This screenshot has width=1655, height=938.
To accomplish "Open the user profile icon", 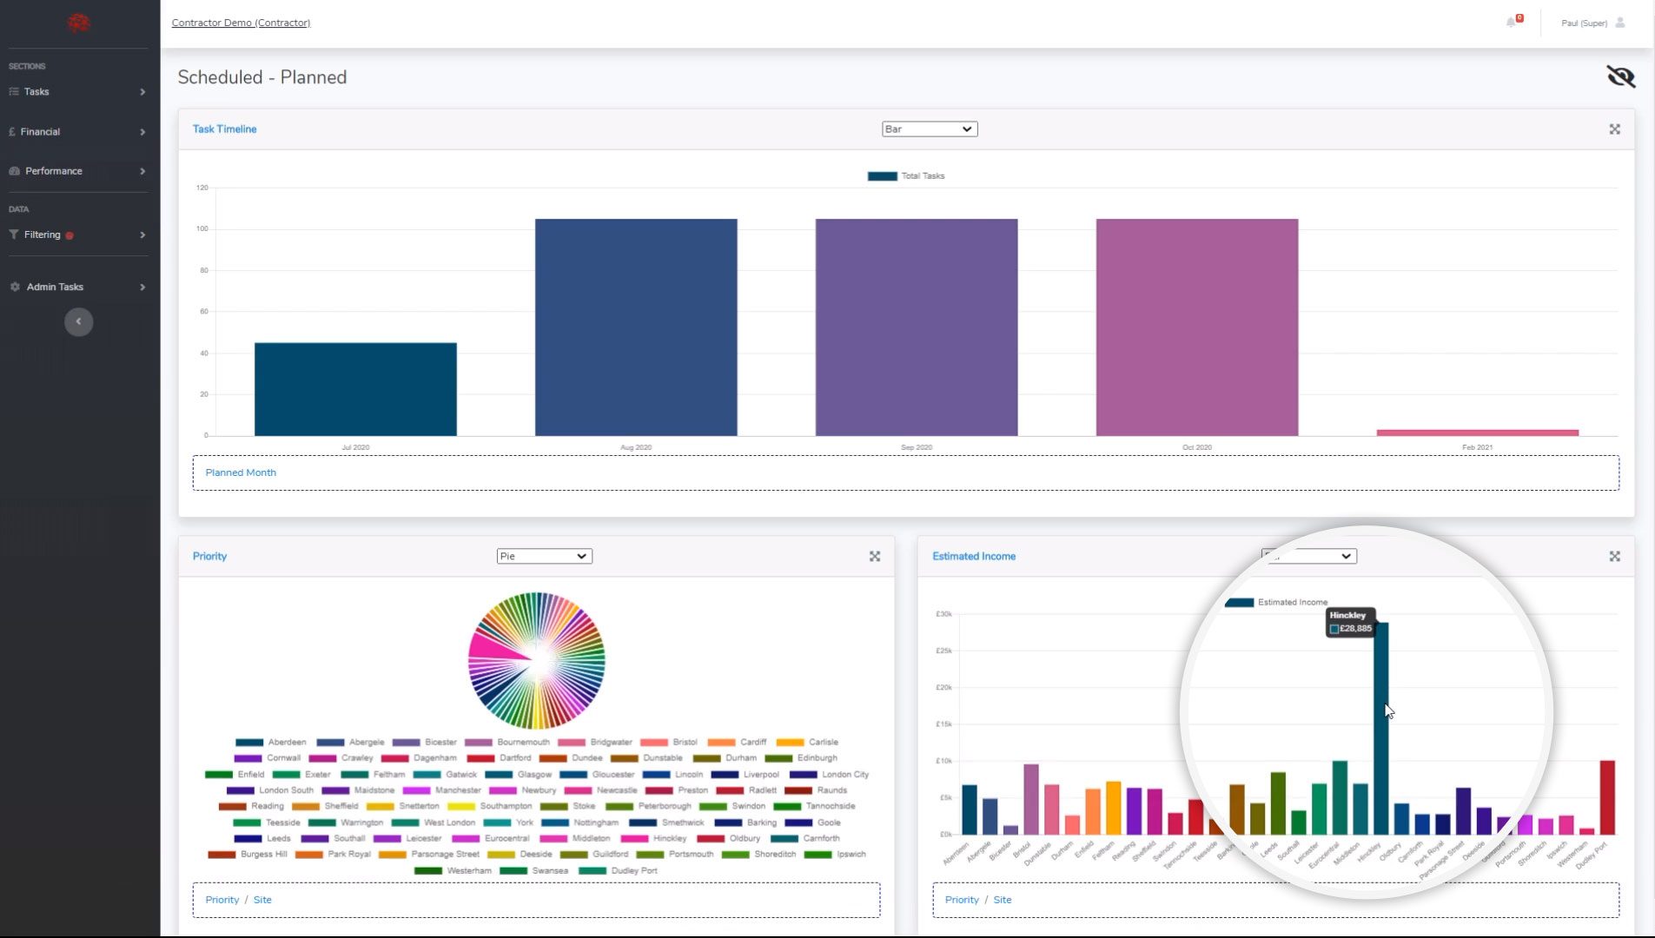I will [x=1620, y=23].
